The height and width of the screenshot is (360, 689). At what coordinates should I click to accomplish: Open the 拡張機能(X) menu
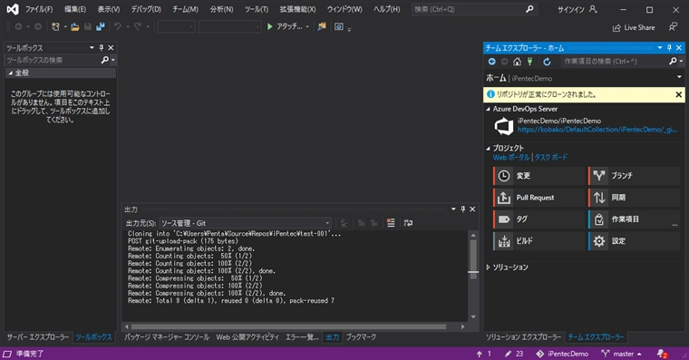297,9
